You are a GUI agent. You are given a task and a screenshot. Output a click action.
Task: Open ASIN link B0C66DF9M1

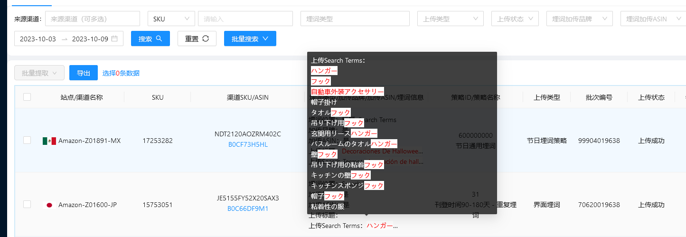pos(248,209)
